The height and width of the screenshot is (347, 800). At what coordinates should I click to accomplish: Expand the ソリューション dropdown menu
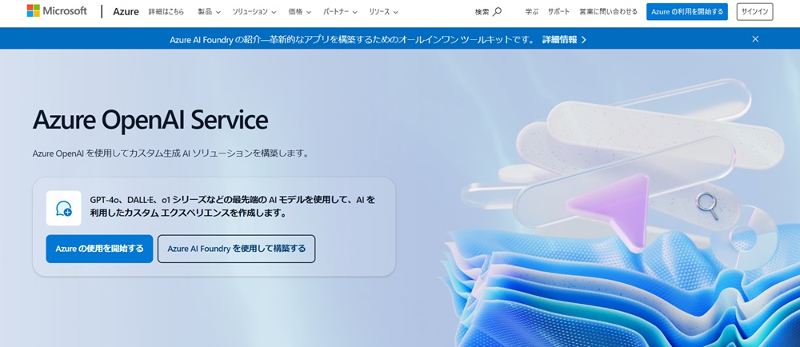254,12
